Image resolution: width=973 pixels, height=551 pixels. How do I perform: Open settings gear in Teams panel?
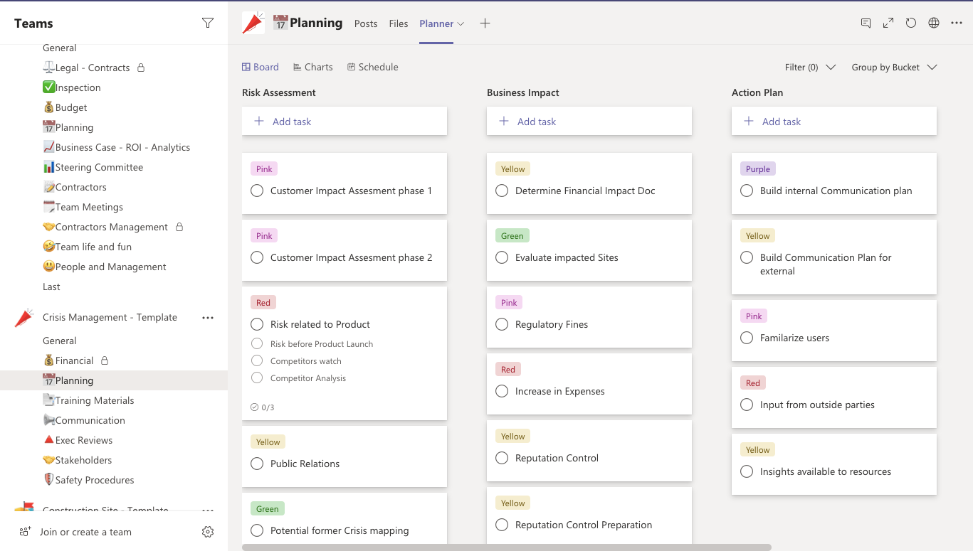coord(208,532)
